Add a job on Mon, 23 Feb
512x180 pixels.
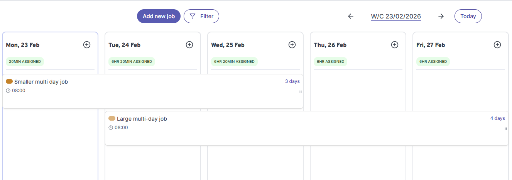pos(87,45)
